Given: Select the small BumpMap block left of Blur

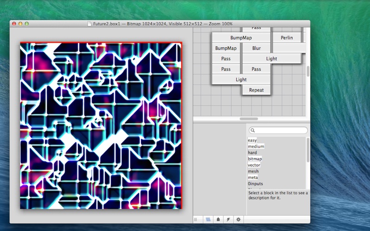Looking at the screenshot, I should [226, 48].
